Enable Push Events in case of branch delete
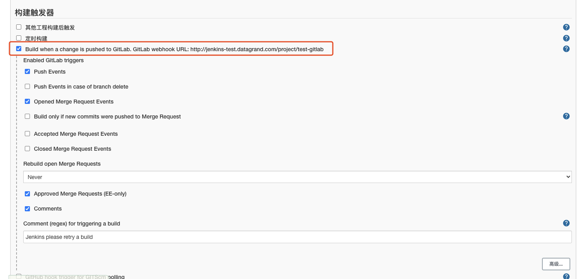Viewport: 577px width, 279px height. pos(27,87)
